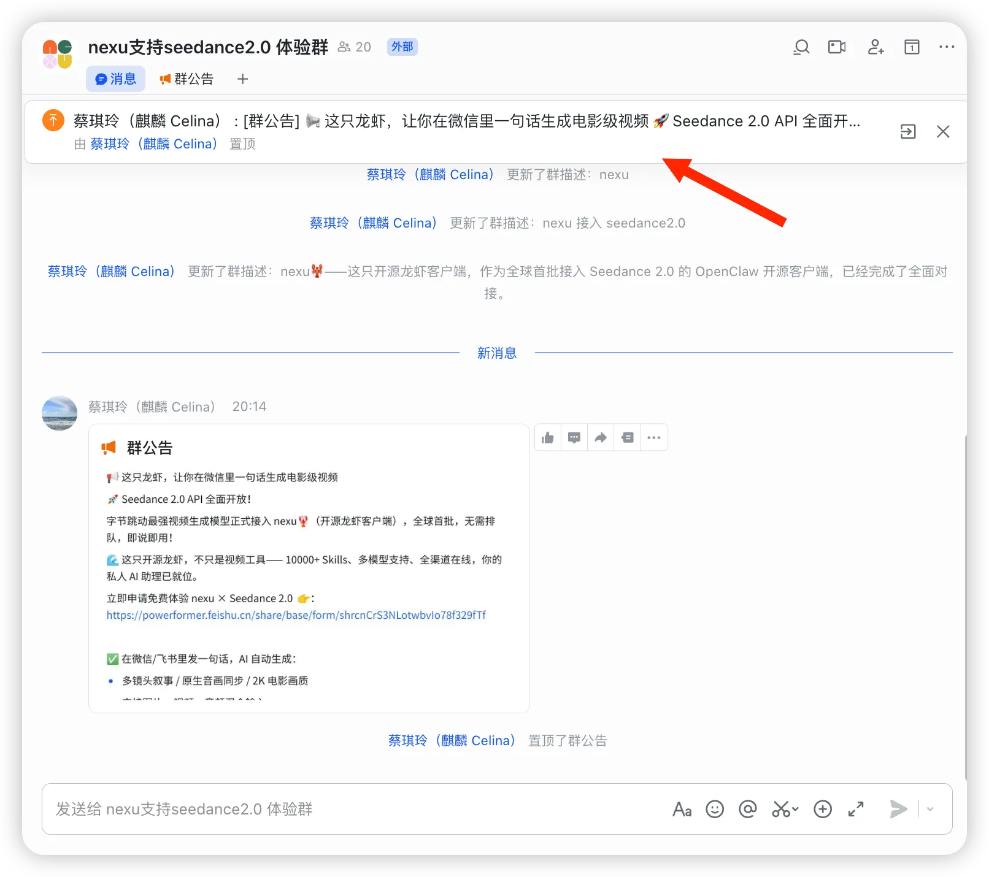
Task: Add members to the nexu group
Action: point(875,47)
